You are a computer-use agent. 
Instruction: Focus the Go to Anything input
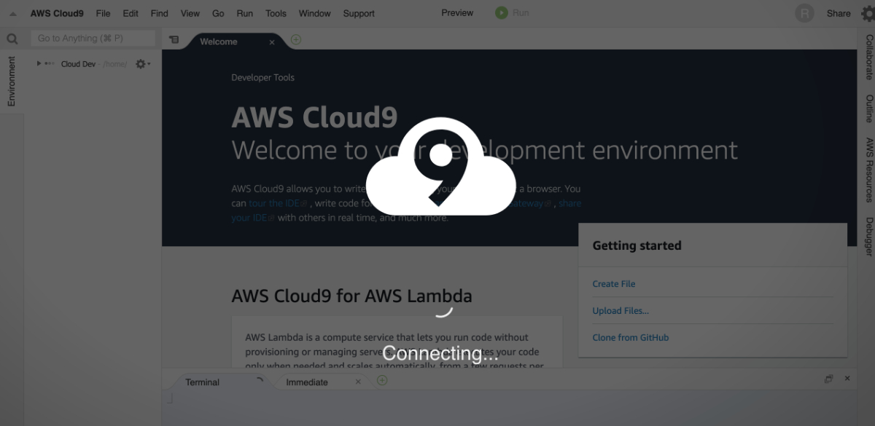pyautogui.click(x=93, y=39)
